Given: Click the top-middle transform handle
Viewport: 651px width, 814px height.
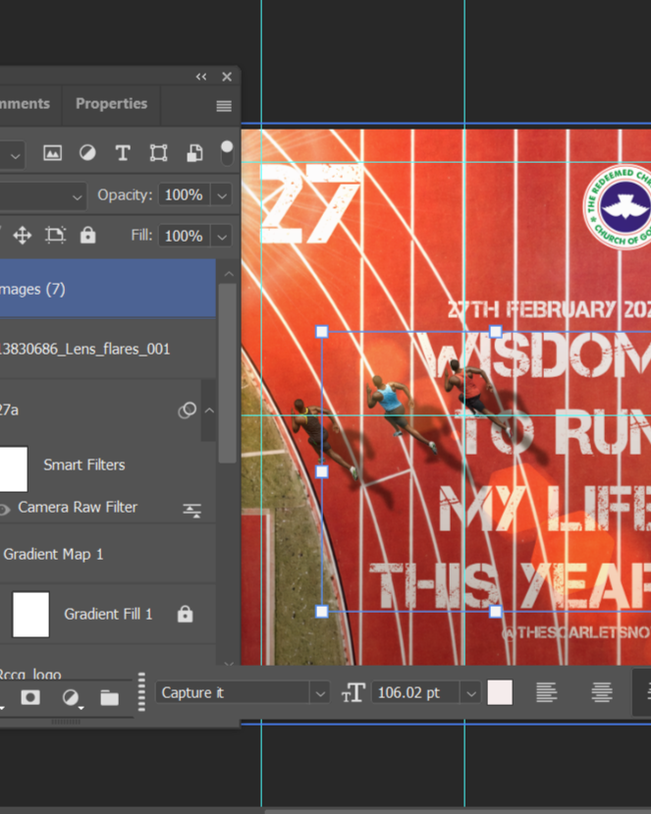Looking at the screenshot, I should (x=496, y=332).
